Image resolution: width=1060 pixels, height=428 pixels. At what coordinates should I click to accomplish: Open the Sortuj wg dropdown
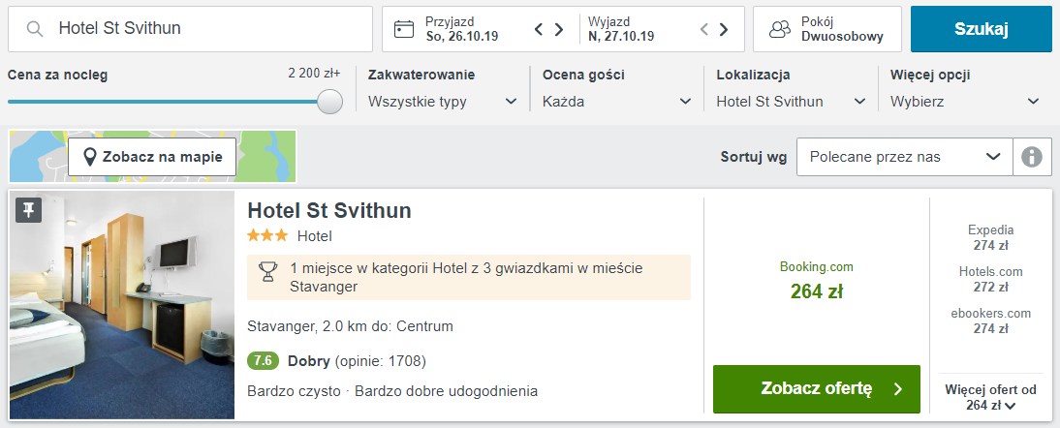(x=904, y=157)
